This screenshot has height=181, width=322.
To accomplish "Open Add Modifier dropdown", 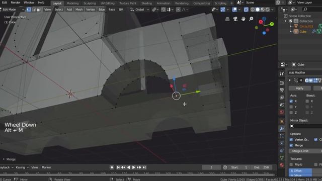I will coord(305,72).
